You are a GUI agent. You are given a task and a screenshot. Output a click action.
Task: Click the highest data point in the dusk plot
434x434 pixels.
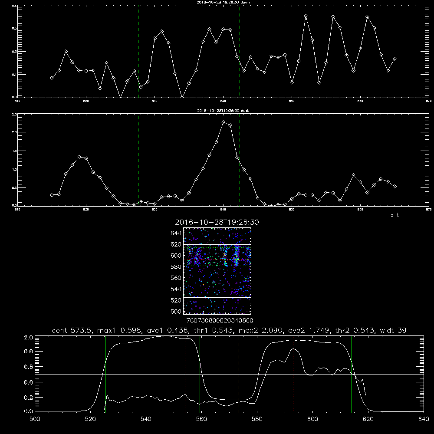[224, 122]
